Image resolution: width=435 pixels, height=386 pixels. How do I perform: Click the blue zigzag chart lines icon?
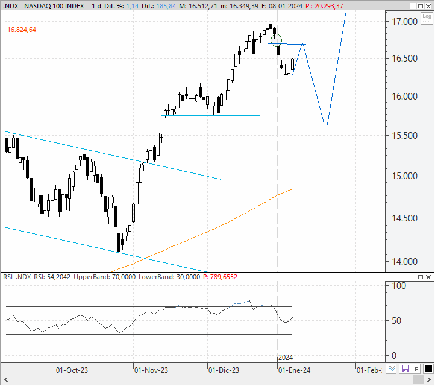(x=392, y=369)
